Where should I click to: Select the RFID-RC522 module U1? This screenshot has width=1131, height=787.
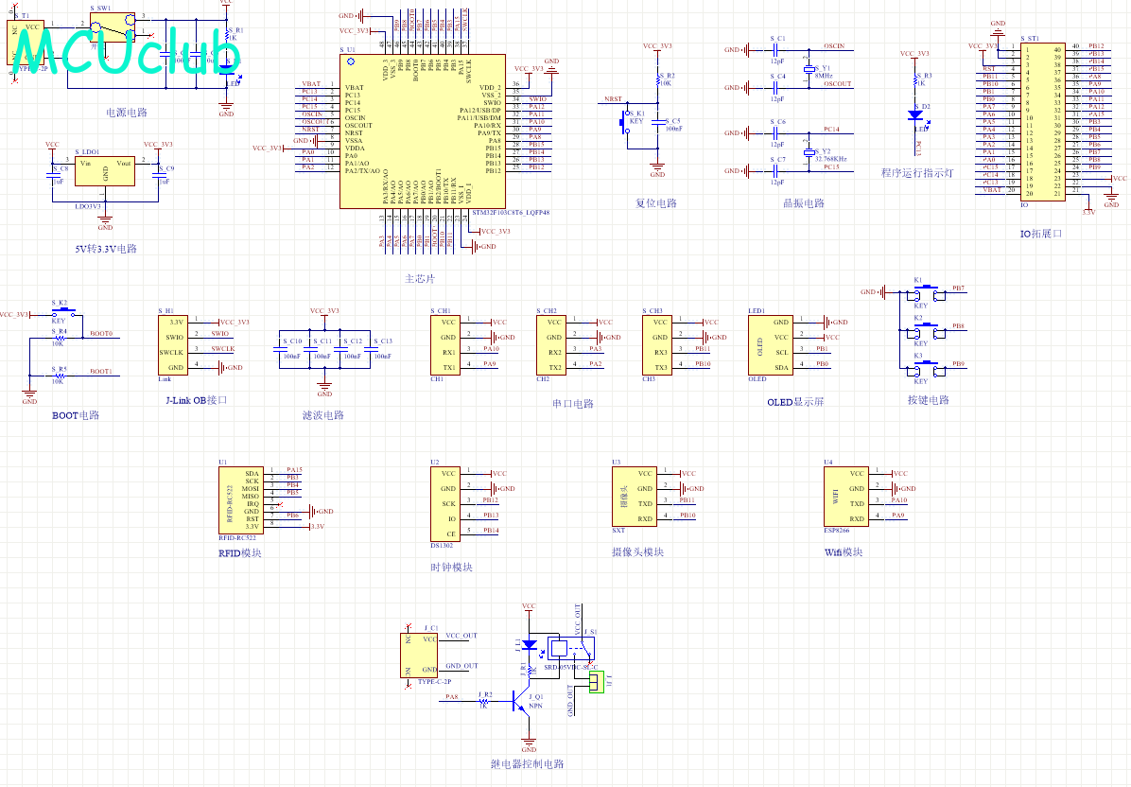pos(240,499)
